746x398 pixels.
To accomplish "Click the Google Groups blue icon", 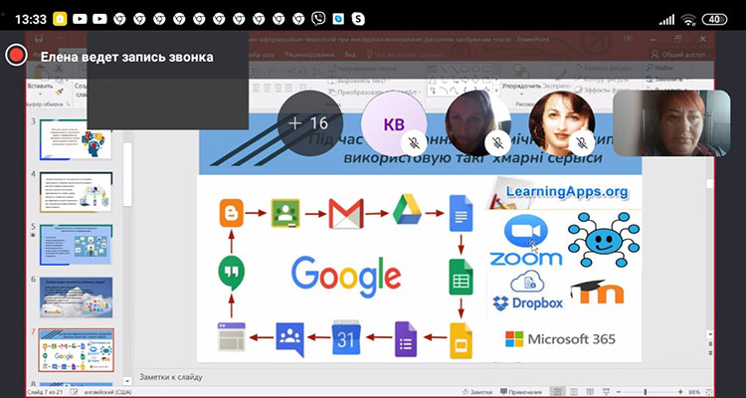I will pyautogui.click(x=289, y=339).
